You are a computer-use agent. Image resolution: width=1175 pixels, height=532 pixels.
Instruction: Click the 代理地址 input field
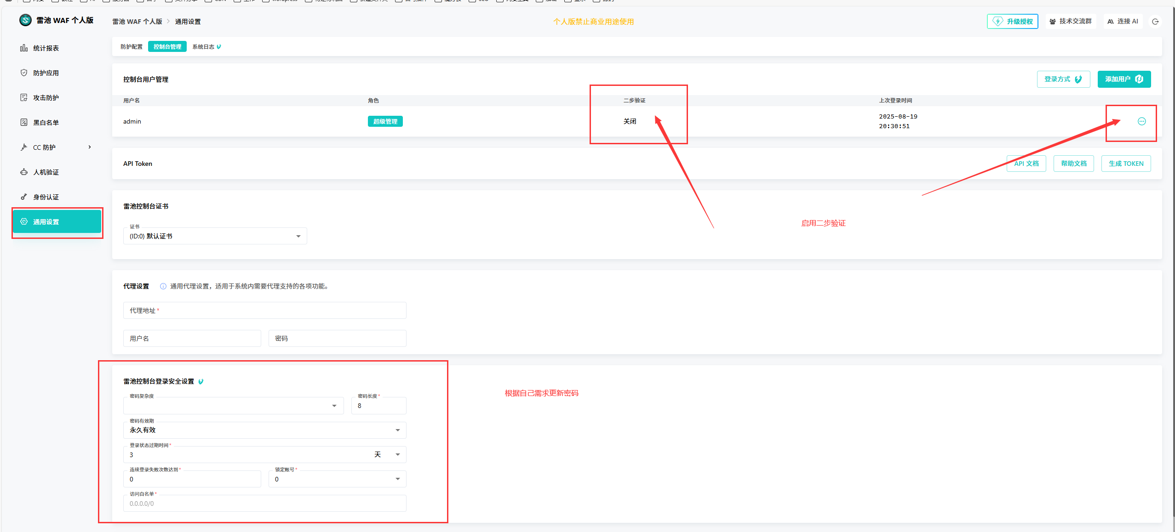(264, 311)
